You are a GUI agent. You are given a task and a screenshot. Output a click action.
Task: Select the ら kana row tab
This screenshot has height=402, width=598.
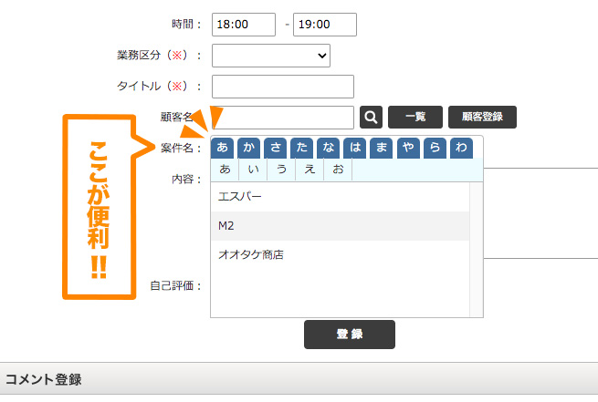(x=435, y=148)
